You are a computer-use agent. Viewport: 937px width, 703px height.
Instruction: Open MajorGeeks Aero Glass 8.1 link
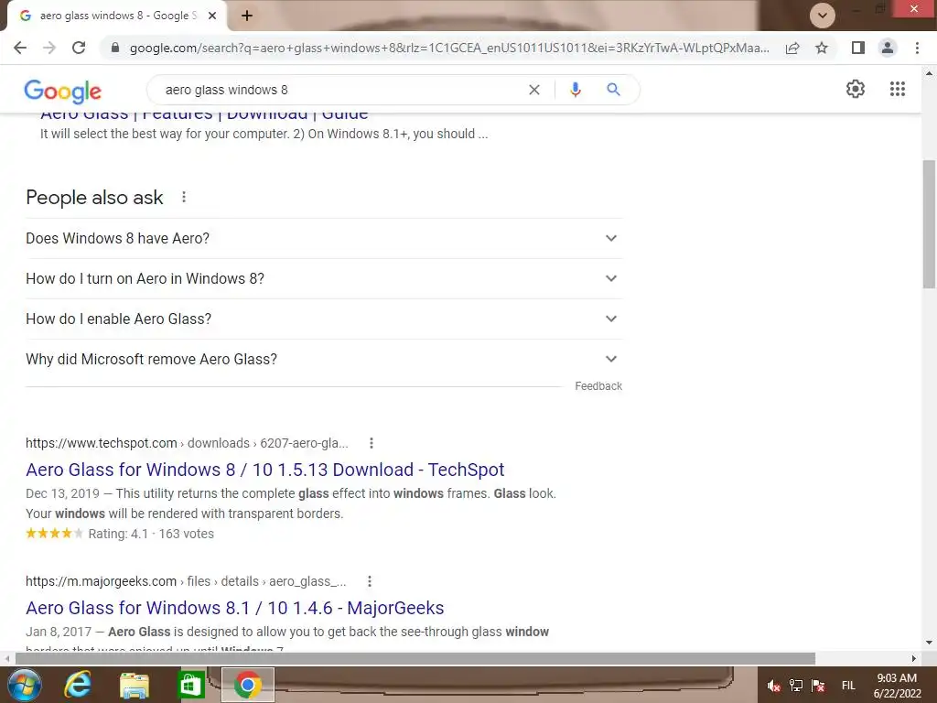235,608
